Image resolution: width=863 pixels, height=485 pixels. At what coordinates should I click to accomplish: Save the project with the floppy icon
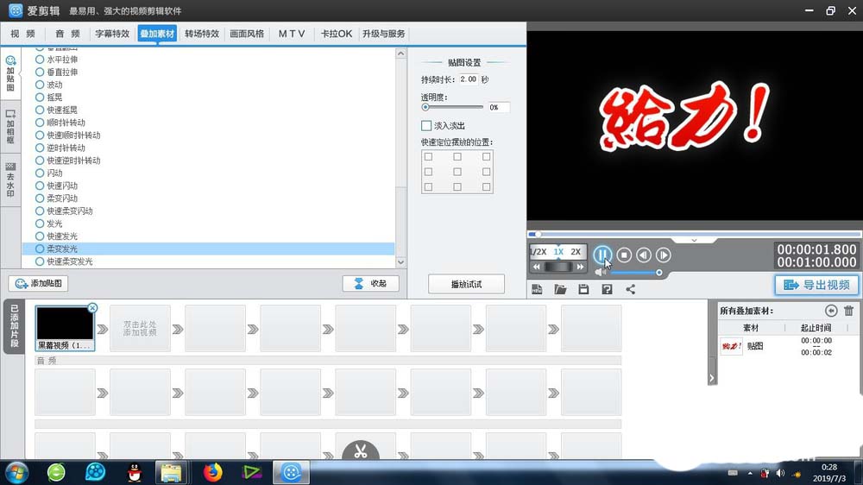click(583, 289)
